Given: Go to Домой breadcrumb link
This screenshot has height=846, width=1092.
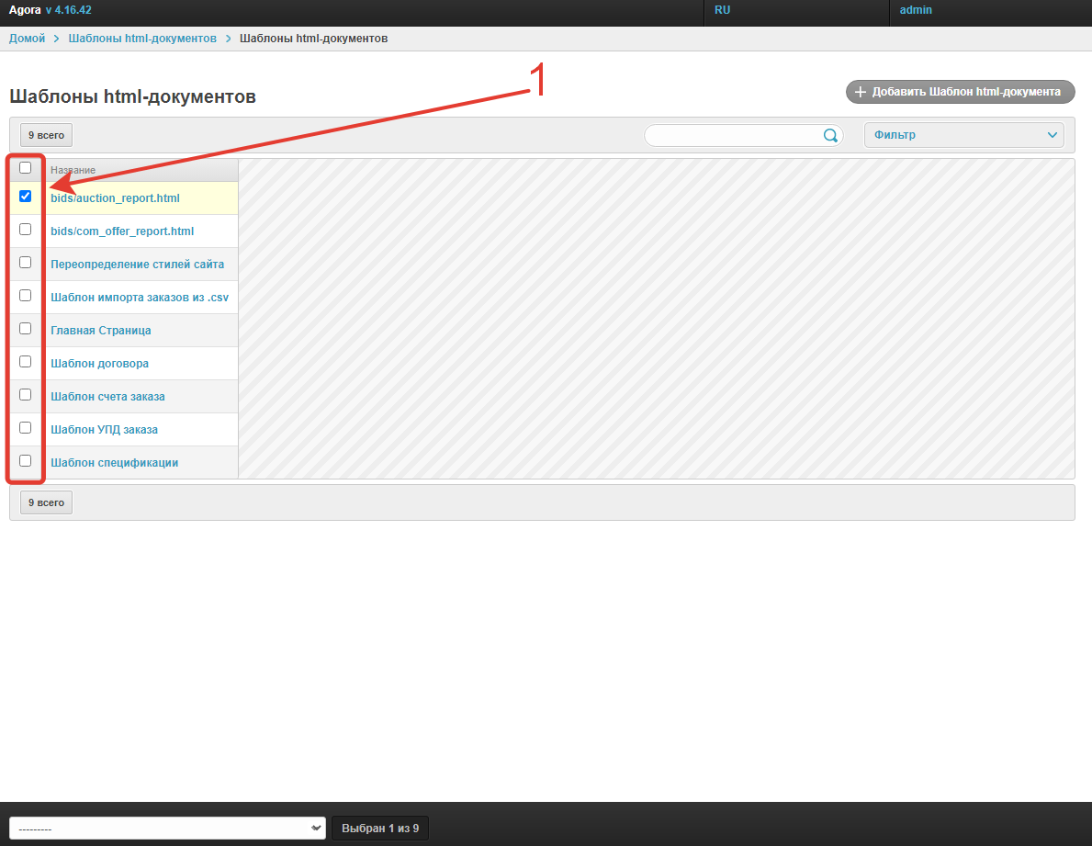Looking at the screenshot, I should click(28, 39).
